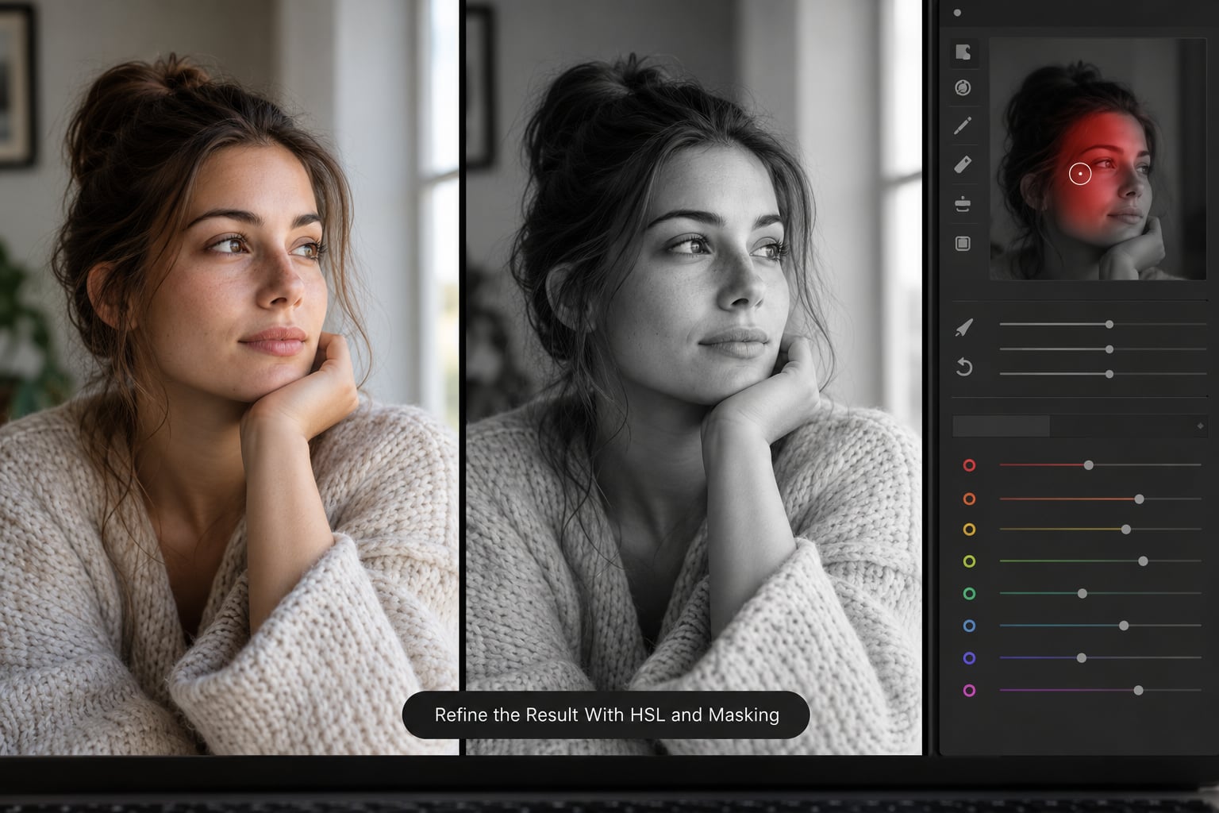Select the indigo color ring
Viewport: 1219px width, 813px height.
pyautogui.click(x=969, y=658)
